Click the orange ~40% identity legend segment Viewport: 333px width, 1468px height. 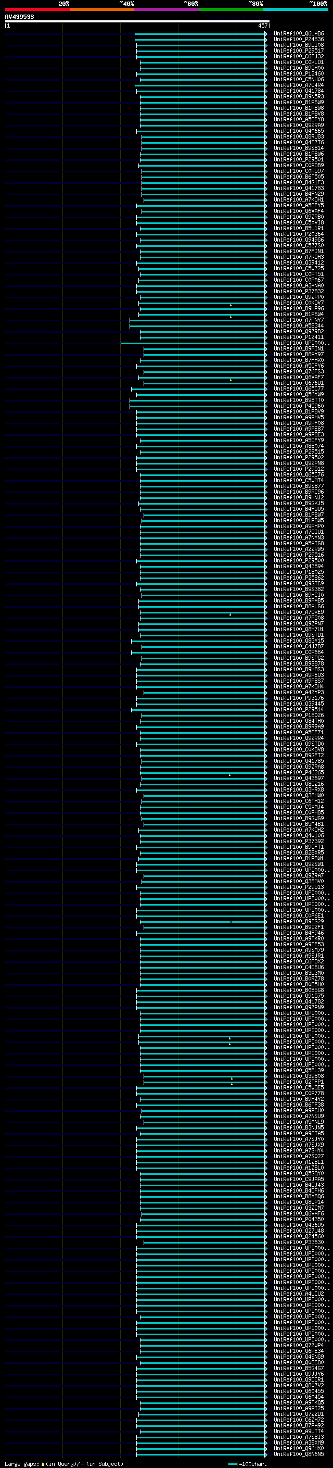102,9
